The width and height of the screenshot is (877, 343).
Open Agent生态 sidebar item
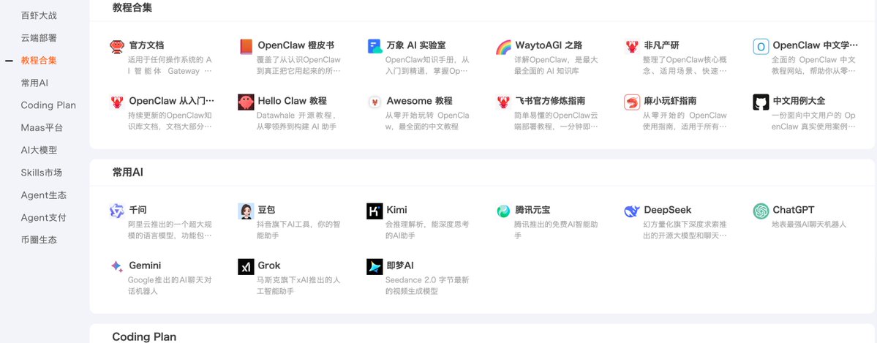click(x=44, y=195)
